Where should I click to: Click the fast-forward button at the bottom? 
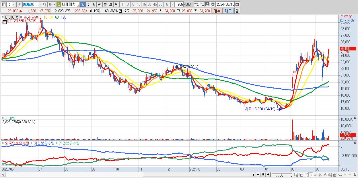tap(268, 175)
